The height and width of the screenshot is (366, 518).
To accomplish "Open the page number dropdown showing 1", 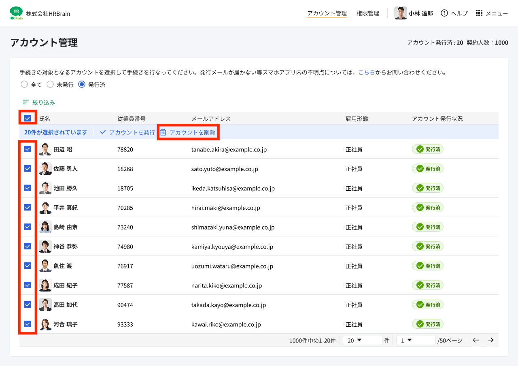I will tap(416, 340).
